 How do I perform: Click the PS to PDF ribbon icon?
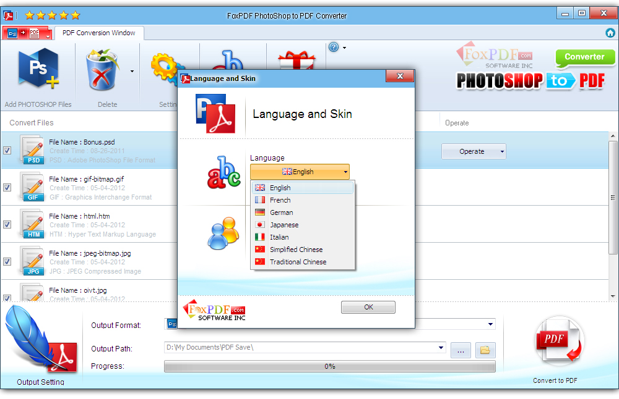click(27, 33)
